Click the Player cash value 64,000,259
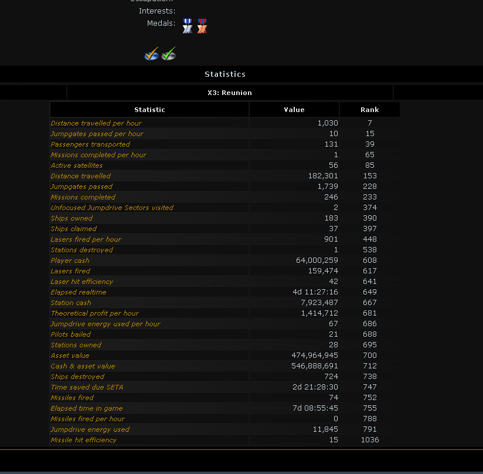Image resolution: width=483 pixels, height=474 pixels. (x=317, y=260)
